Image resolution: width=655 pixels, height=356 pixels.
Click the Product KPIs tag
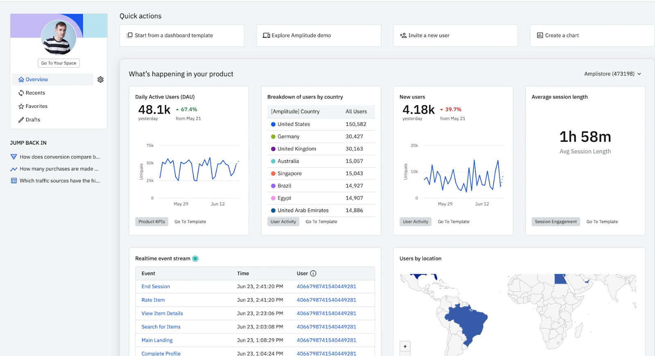tap(152, 222)
